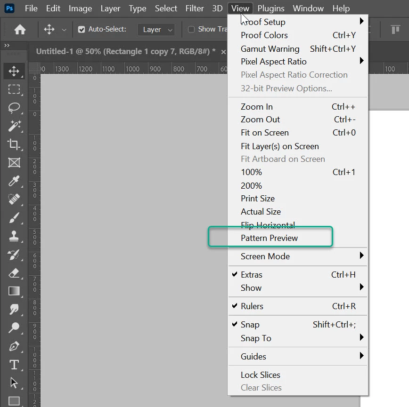Image resolution: width=409 pixels, height=407 pixels.
Task: Select the Untitled-1 document tab
Action: click(x=126, y=52)
